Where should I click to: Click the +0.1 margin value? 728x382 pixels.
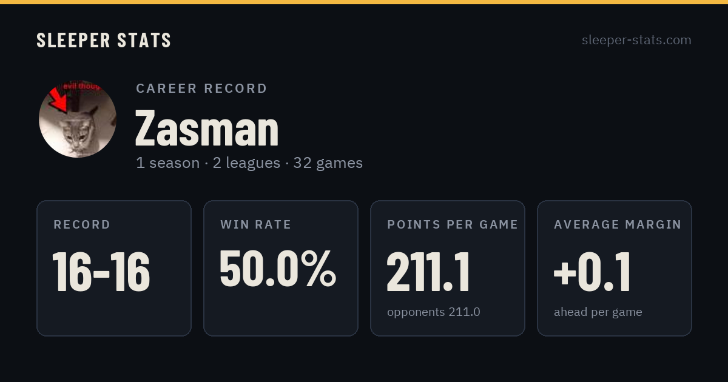(x=593, y=272)
